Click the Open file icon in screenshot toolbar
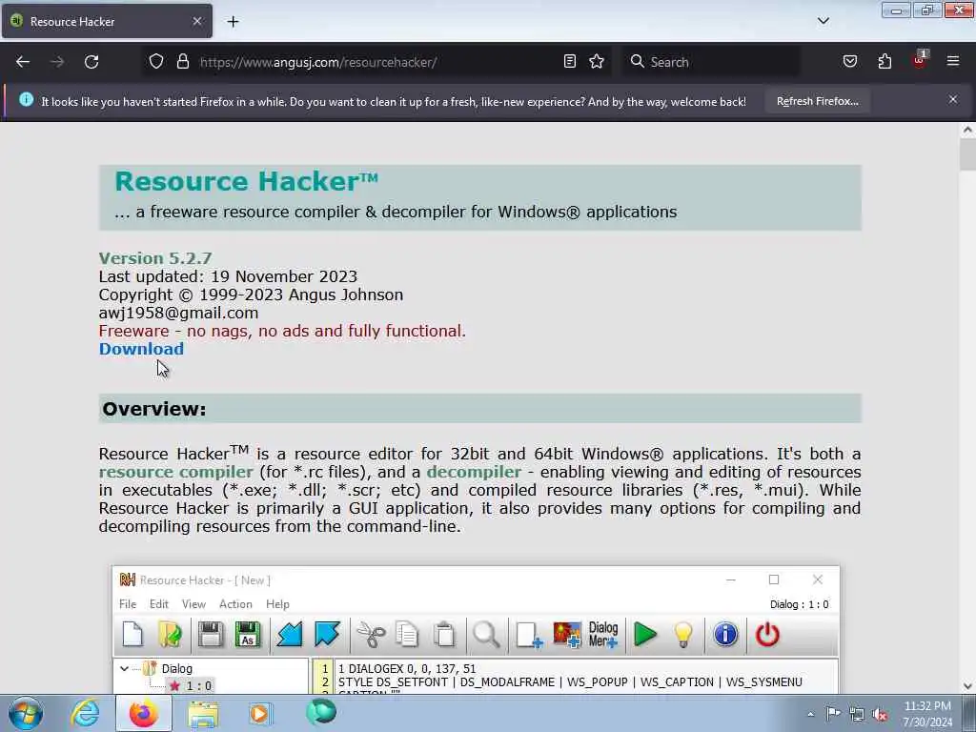The image size is (976, 732). (x=170, y=635)
